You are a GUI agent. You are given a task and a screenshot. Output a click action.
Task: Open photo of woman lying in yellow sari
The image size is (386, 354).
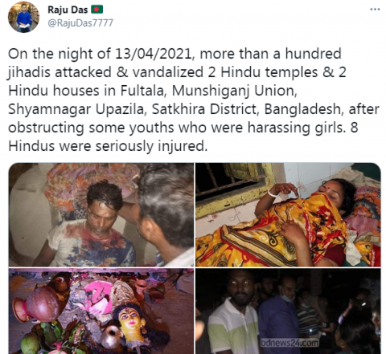288,214
